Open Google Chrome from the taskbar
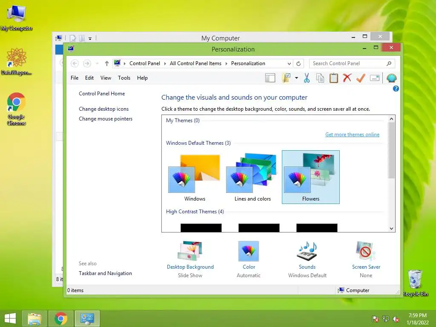 pos(60,318)
